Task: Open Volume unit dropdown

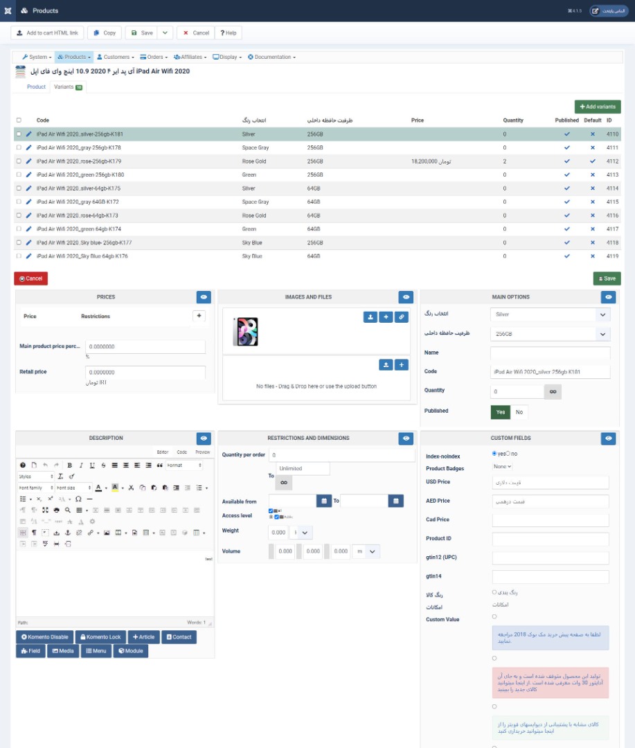Action: (x=366, y=551)
